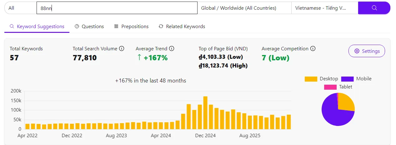The height and width of the screenshot is (145, 396).
Task: Click info icon next to Total Search Volume
Action: [122, 49]
